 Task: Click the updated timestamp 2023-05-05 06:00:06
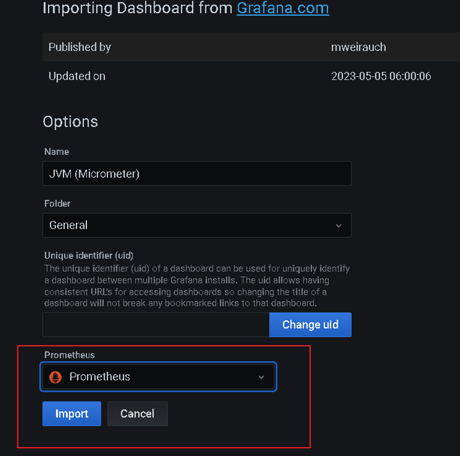pos(381,76)
